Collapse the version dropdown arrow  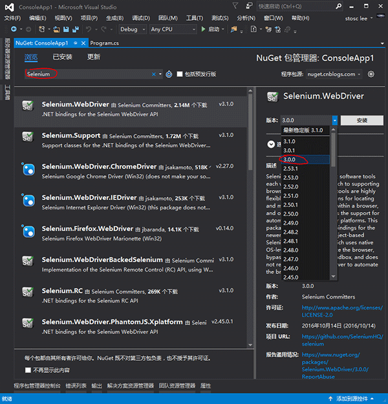click(x=334, y=120)
